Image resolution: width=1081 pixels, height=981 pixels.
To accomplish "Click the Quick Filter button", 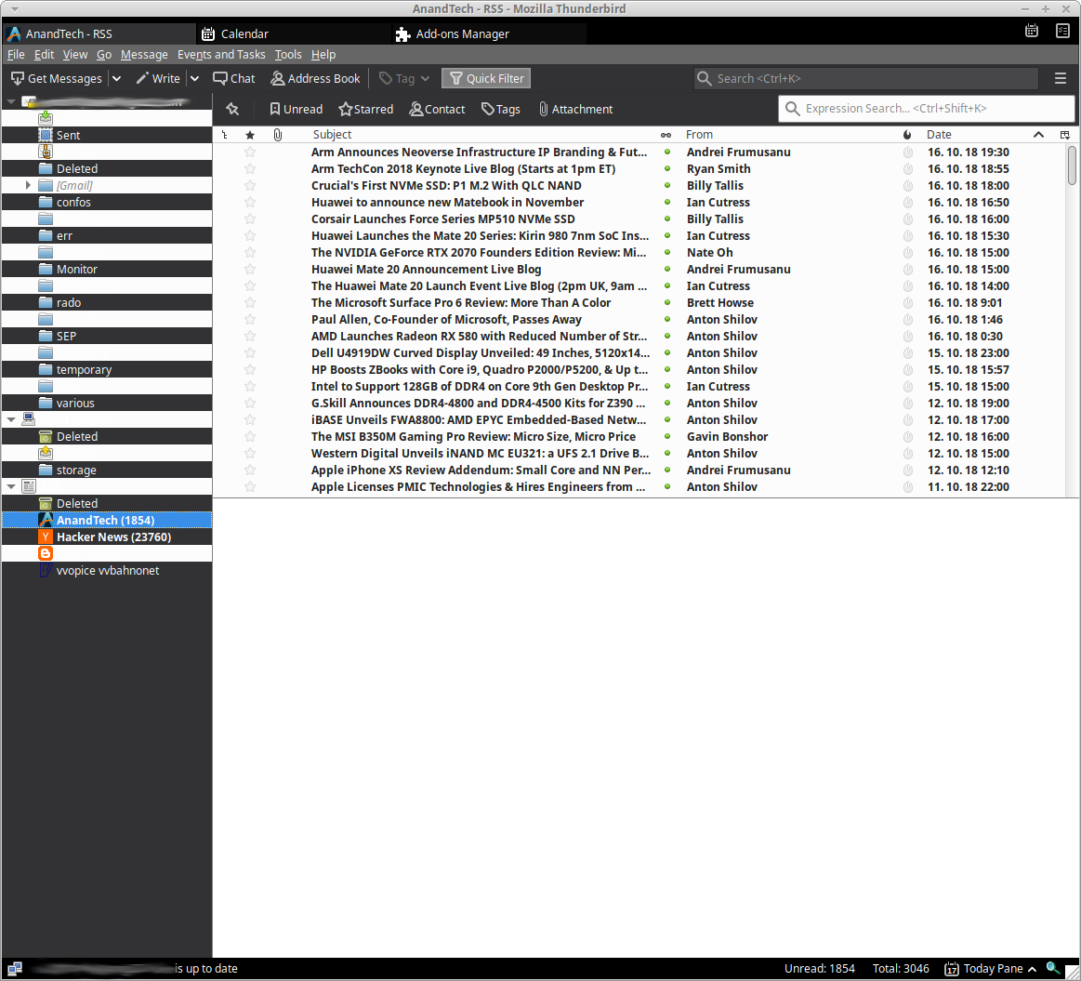I will [x=486, y=79].
